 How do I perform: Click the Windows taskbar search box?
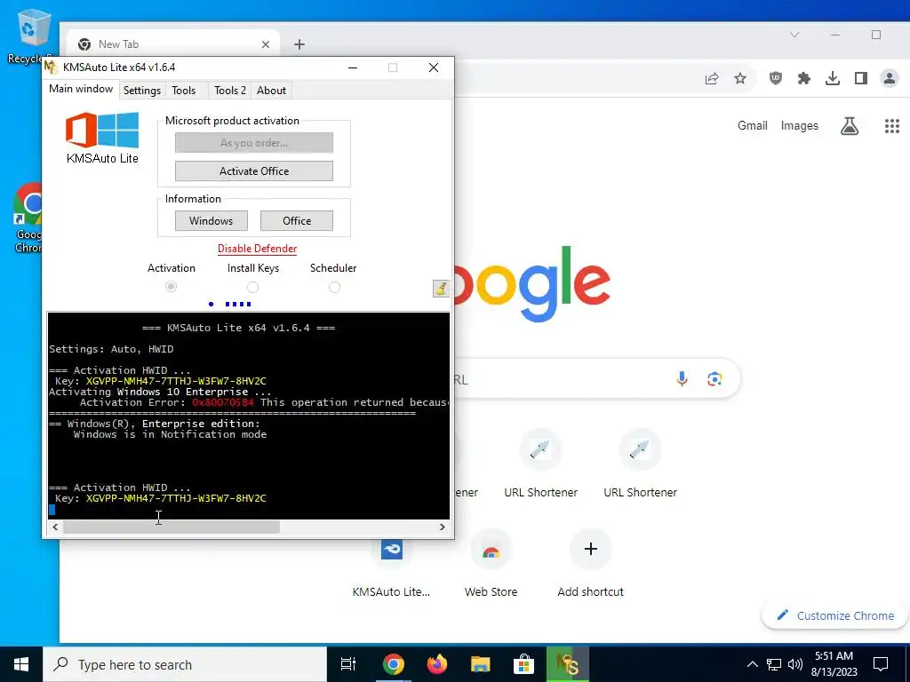click(x=185, y=664)
